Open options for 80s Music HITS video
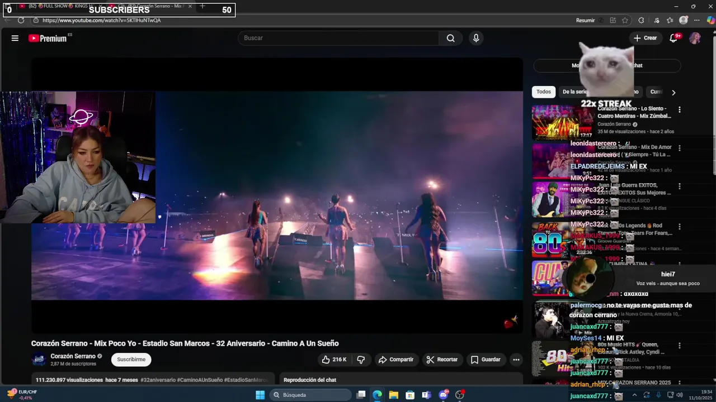 (x=679, y=346)
